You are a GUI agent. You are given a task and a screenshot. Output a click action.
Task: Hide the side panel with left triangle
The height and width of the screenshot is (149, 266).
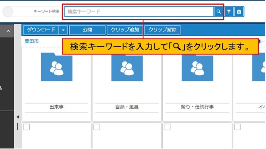18,117
